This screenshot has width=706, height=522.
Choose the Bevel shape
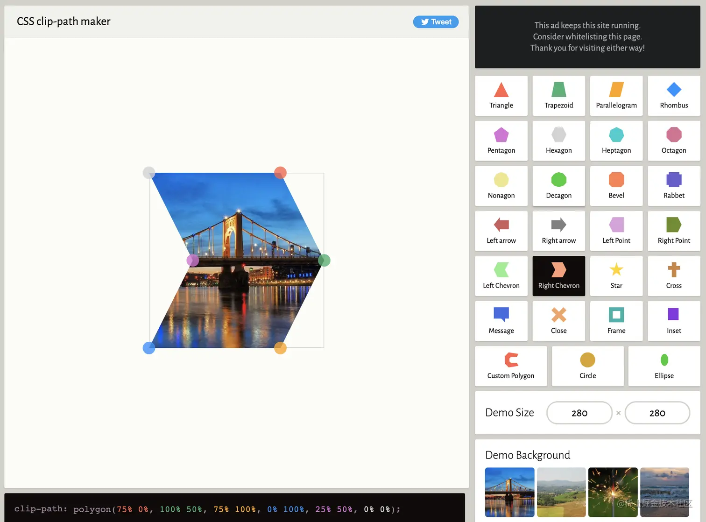pyautogui.click(x=616, y=186)
